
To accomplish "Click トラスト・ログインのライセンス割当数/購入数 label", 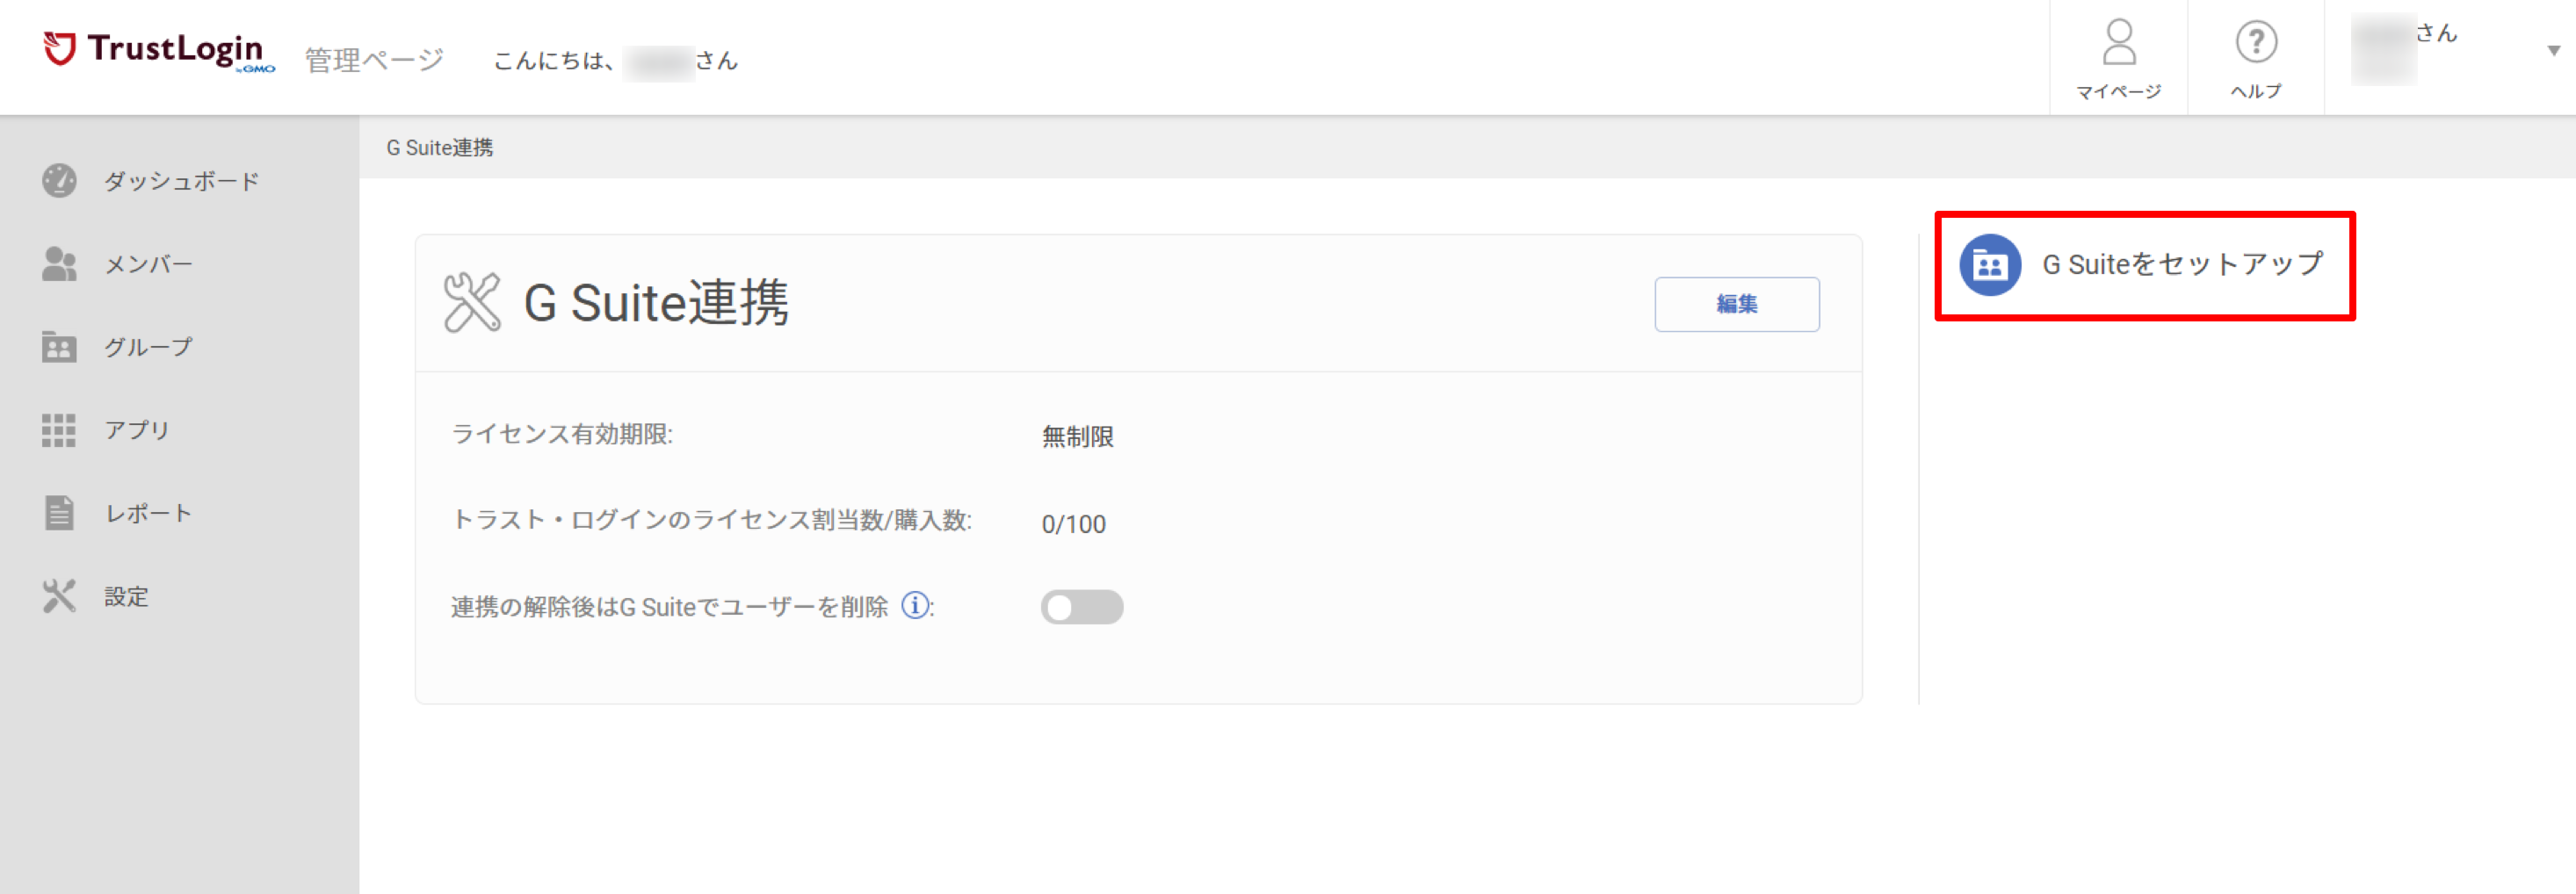I will [x=711, y=520].
